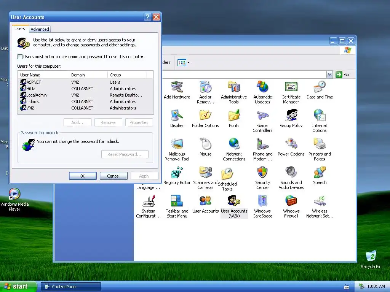
Task: Select ASPNET user row
Action: pyautogui.click(x=85, y=82)
